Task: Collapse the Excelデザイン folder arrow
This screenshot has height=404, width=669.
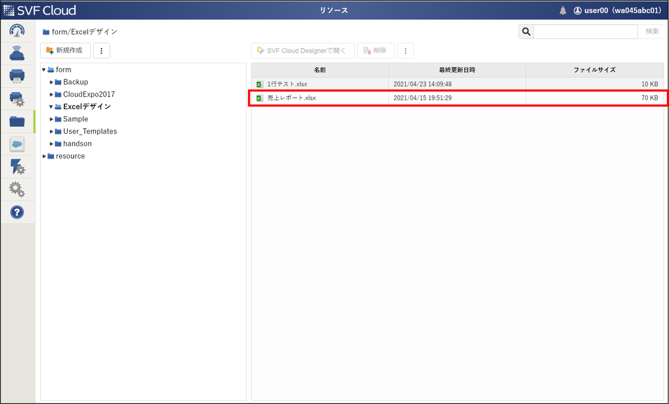Action: [51, 106]
